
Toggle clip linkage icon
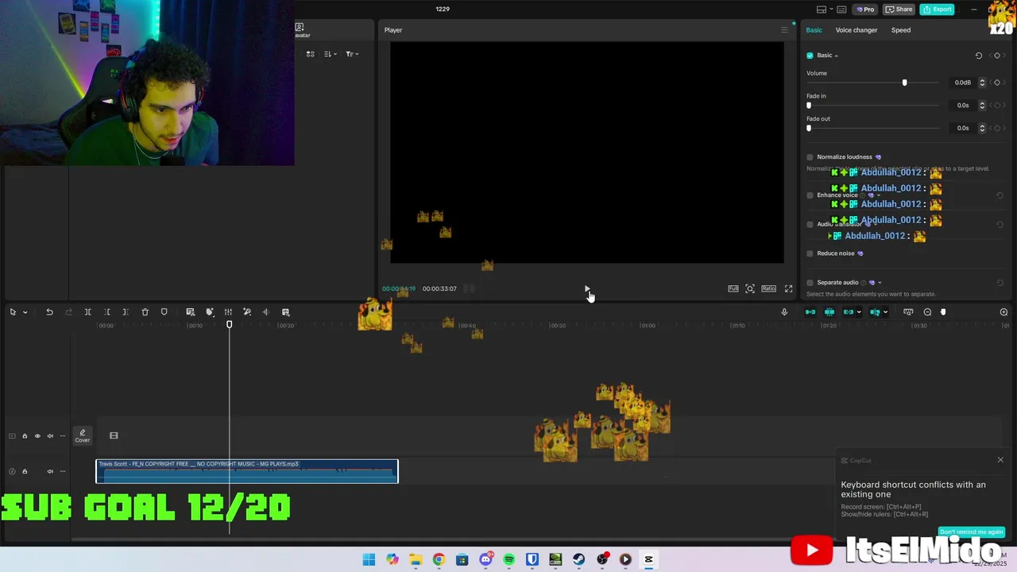click(848, 312)
